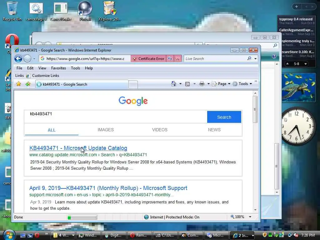The height and width of the screenshot is (240, 320).
Task: Open KB4493471 - Microsoft Update Catalog link
Action: point(78,148)
